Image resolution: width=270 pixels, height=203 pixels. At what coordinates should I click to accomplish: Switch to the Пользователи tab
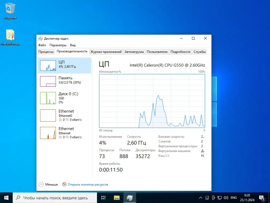(x=157, y=52)
